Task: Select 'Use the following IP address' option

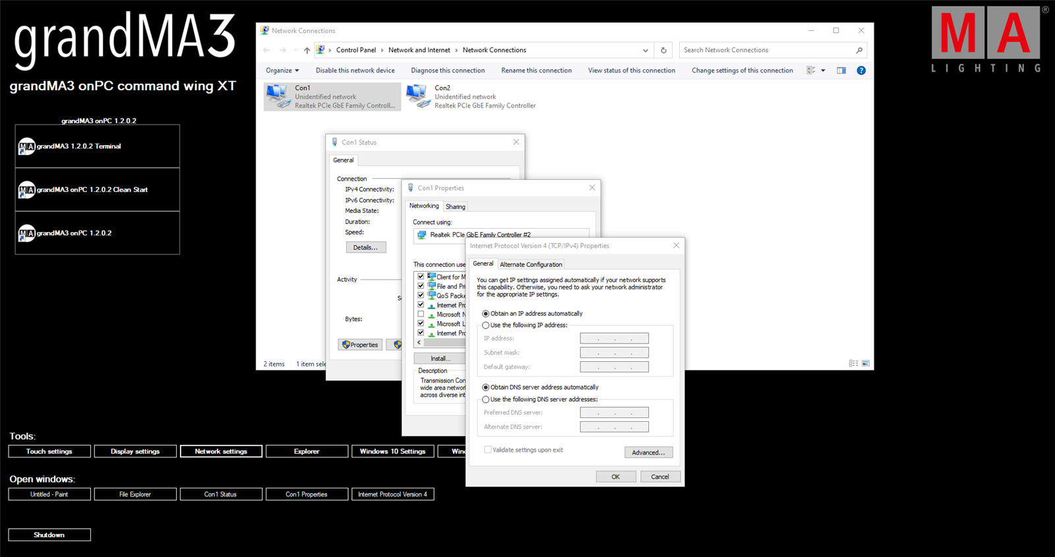Action: (x=486, y=326)
